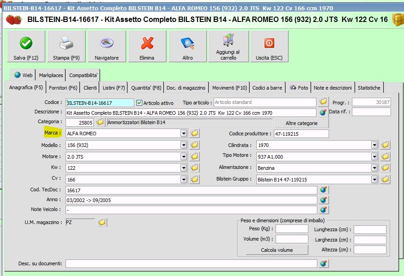Click the green Salva (F12) checkmark icon
The height and width of the screenshot is (276, 404).
click(x=26, y=43)
